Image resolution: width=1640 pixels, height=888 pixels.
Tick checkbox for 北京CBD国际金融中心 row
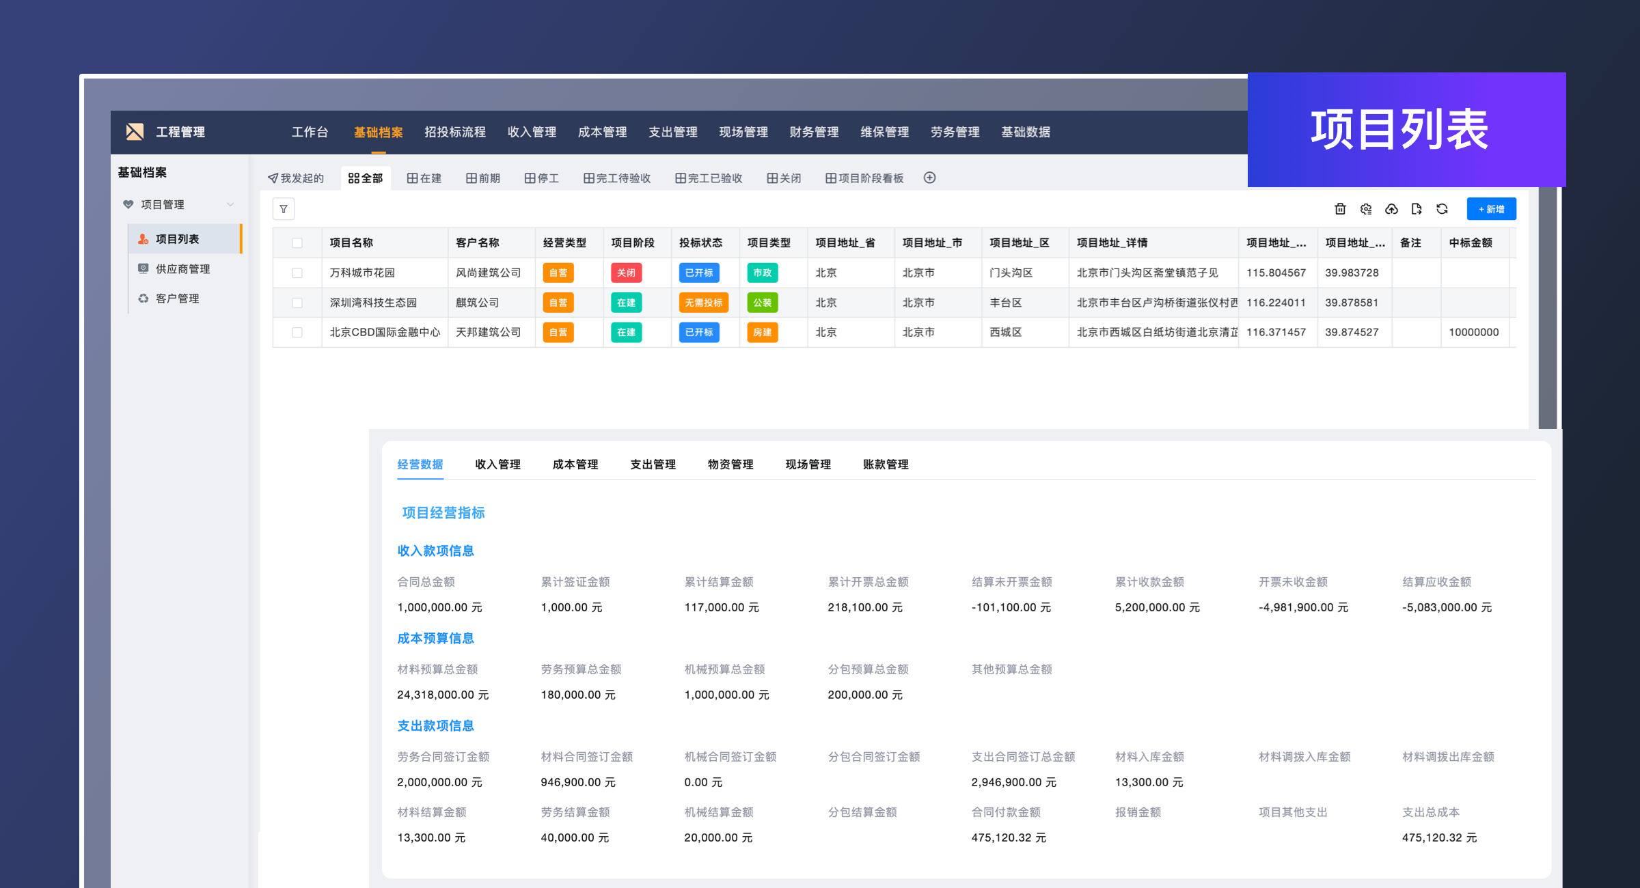pyautogui.click(x=297, y=332)
